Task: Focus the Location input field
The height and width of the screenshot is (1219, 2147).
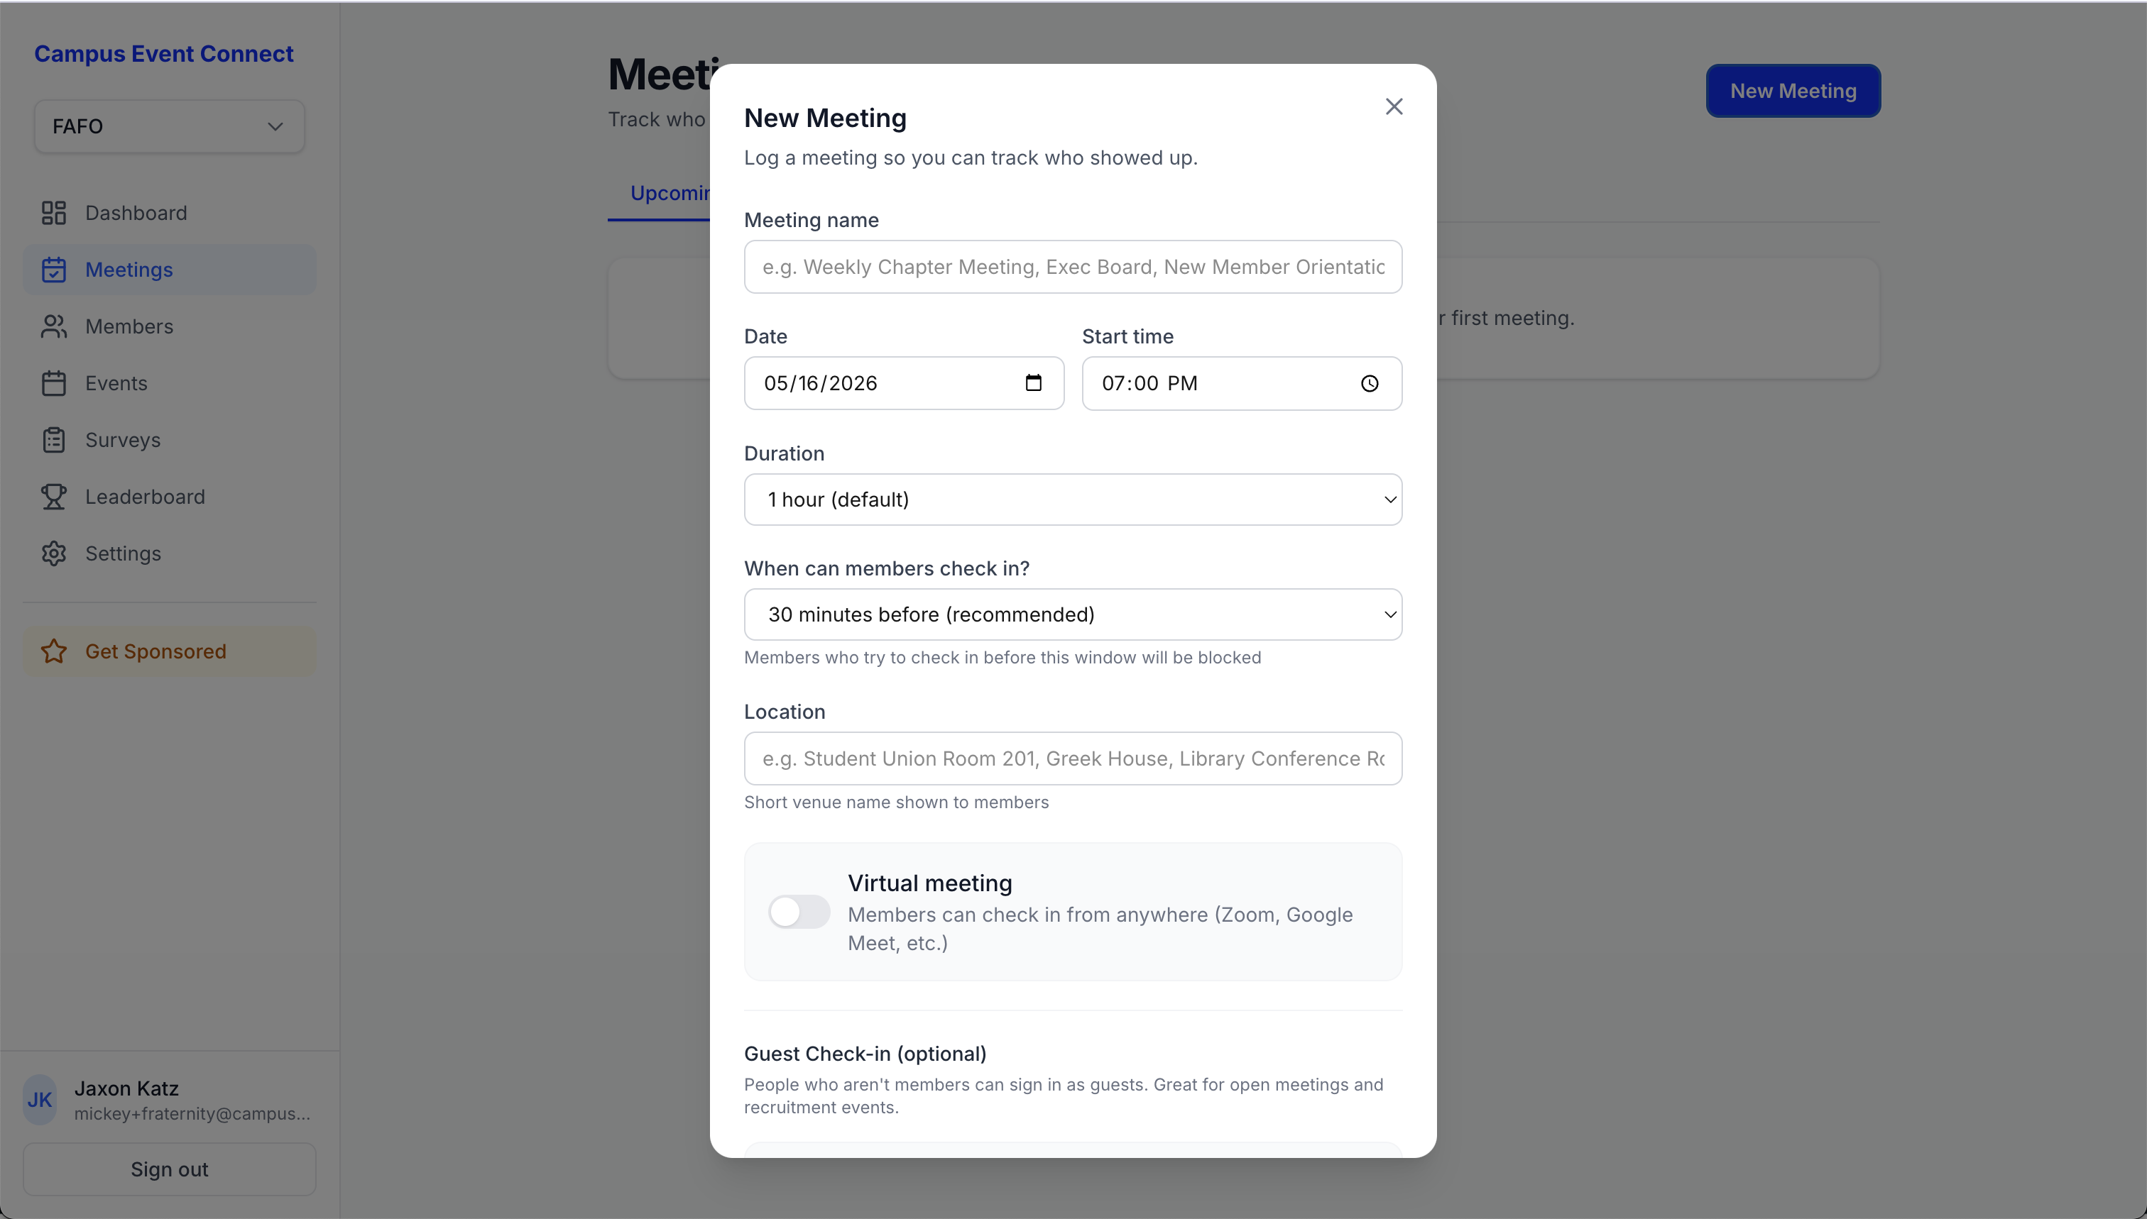Action: [x=1073, y=759]
